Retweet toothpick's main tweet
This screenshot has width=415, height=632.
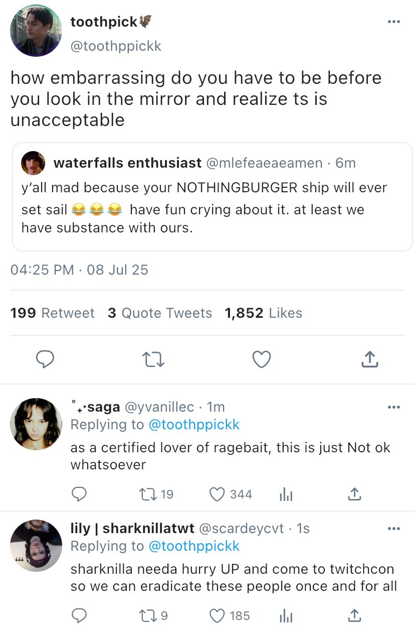coord(153,359)
